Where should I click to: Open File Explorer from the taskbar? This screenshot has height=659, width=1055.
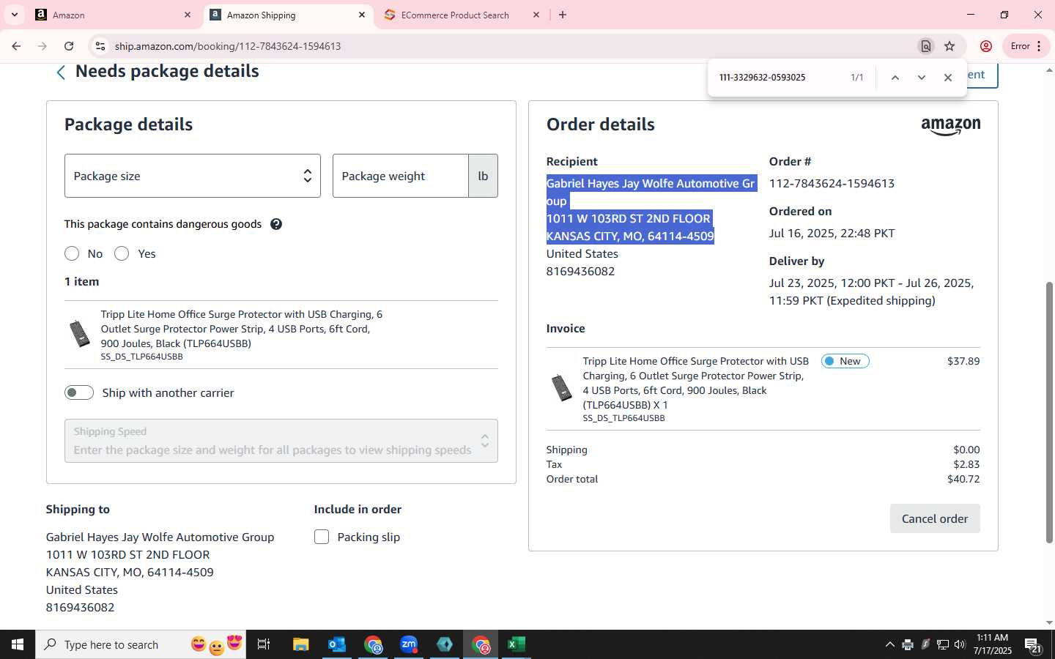(301, 644)
